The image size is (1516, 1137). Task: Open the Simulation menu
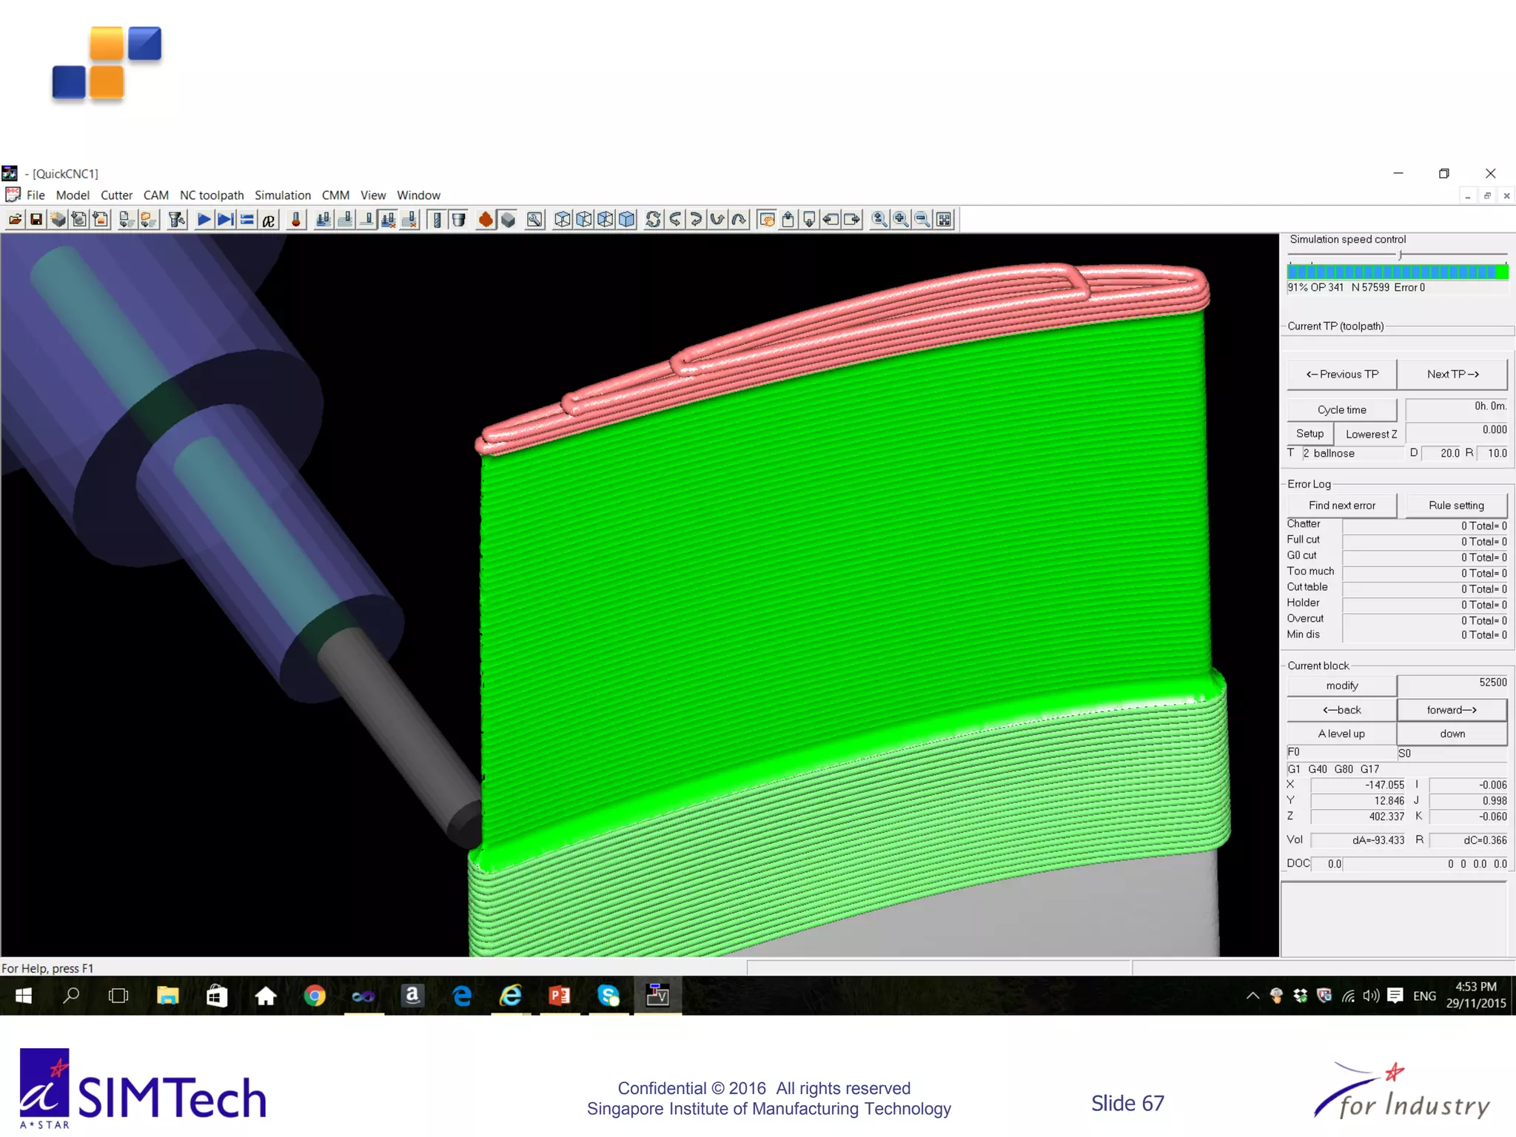282,195
